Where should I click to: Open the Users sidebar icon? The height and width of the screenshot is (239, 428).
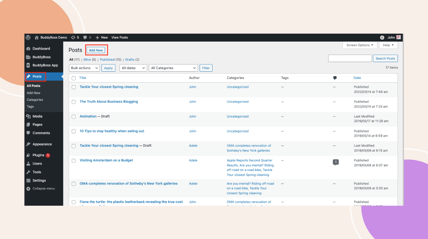tap(28, 164)
